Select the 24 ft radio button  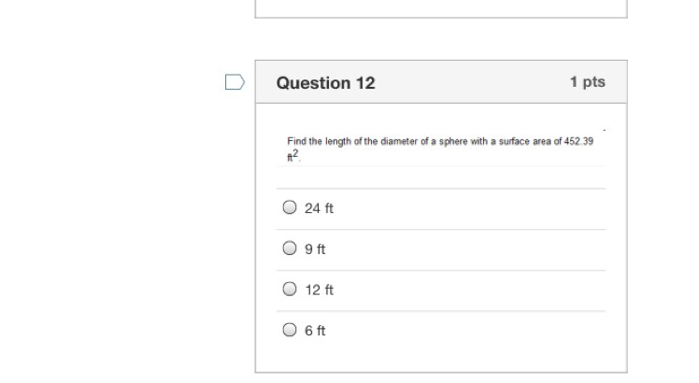290,207
